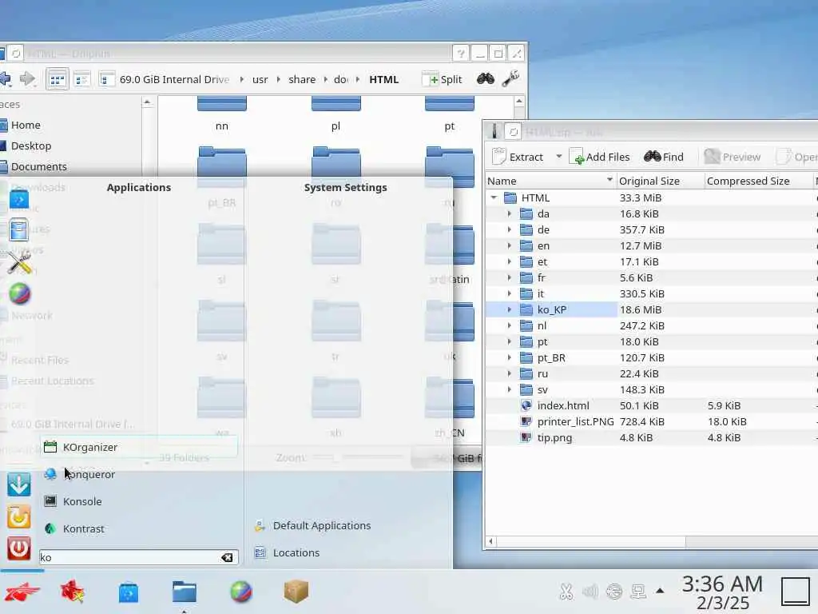
Task: Open Dolphin's Find binoculars tool
Action: (485, 79)
